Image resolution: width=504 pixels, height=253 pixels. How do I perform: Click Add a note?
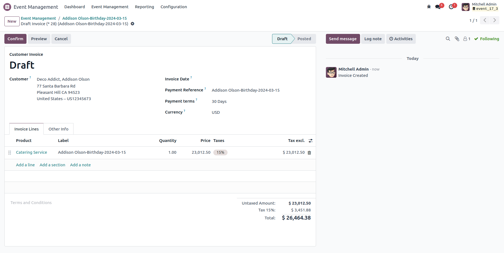point(80,165)
